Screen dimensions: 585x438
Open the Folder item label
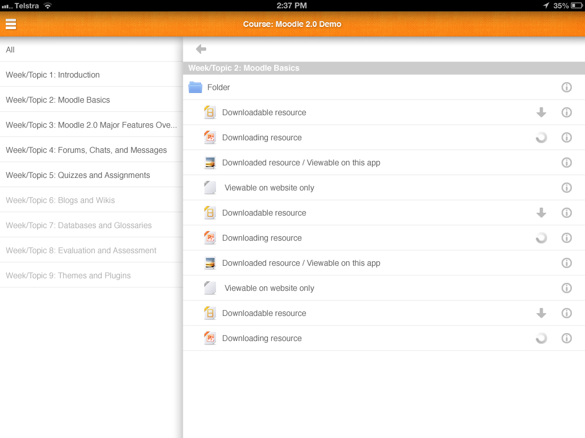coord(218,87)
